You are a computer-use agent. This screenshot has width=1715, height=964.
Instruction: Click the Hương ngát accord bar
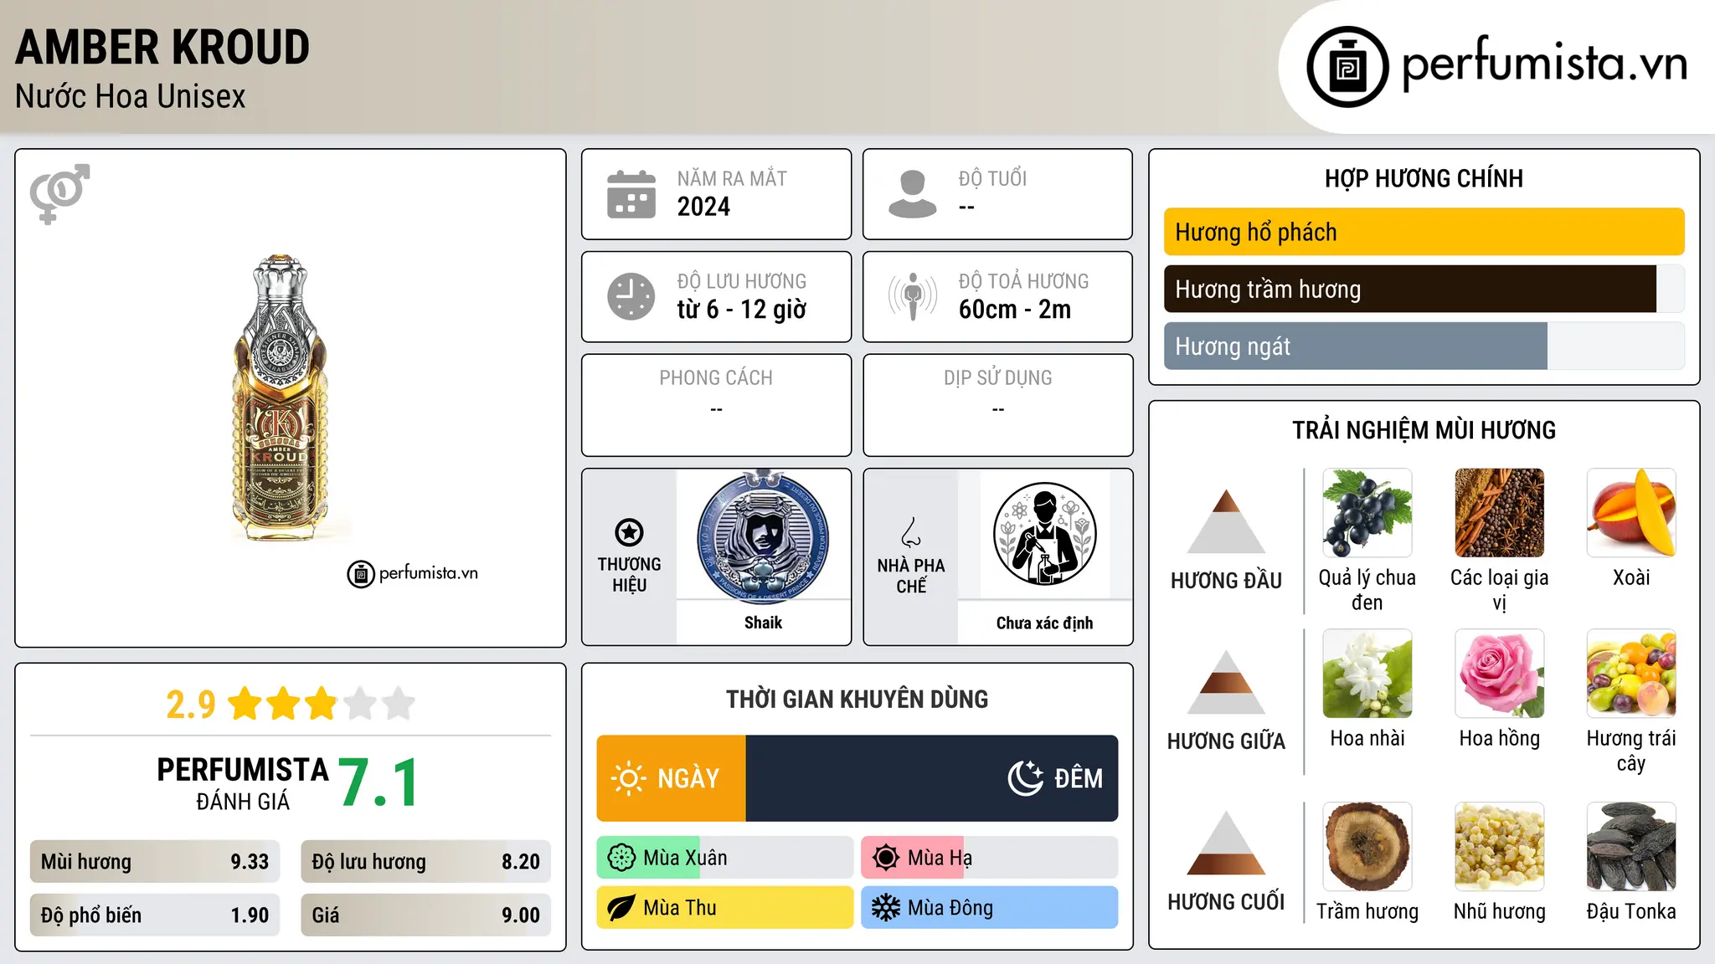[1424, 346]
